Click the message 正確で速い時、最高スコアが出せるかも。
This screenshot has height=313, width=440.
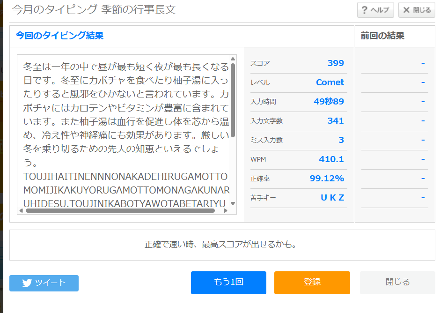pyautogui.click(x=220, y=245)
